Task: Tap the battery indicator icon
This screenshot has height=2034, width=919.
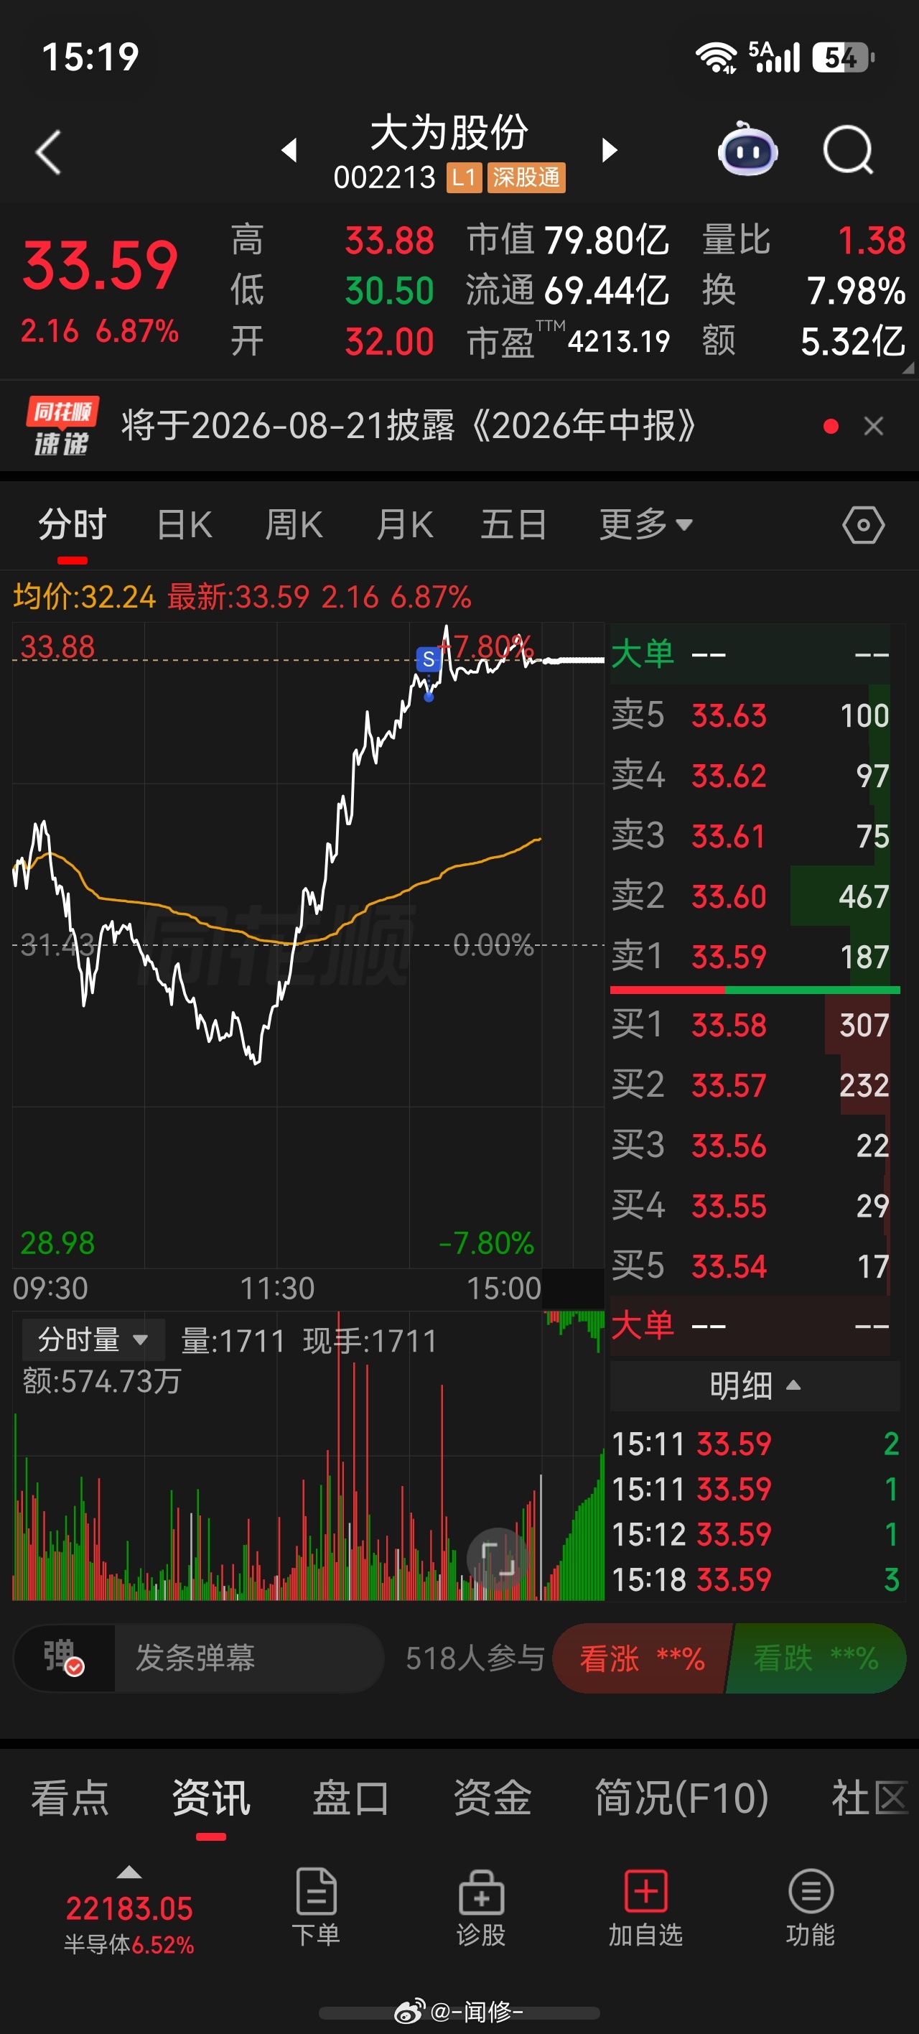Action: [843, 57]
